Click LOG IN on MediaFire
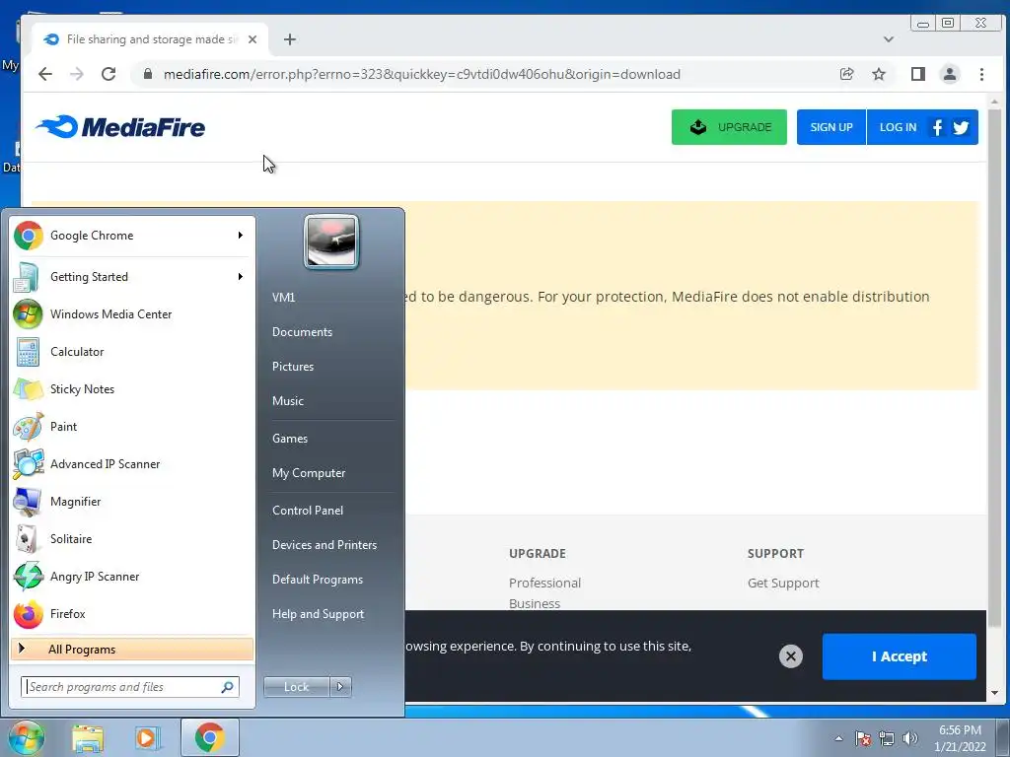 pyautogui.click(x=898, y=127)
